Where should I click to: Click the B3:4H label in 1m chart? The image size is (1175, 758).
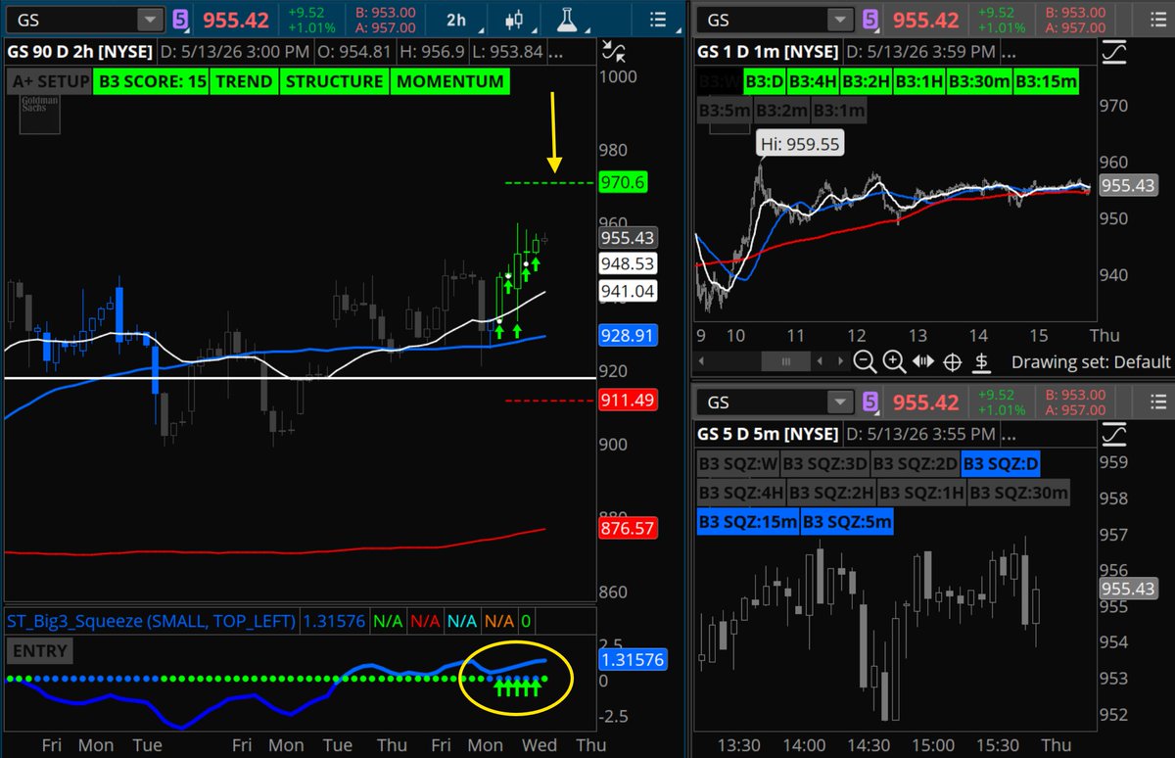[x=812, y=82]
